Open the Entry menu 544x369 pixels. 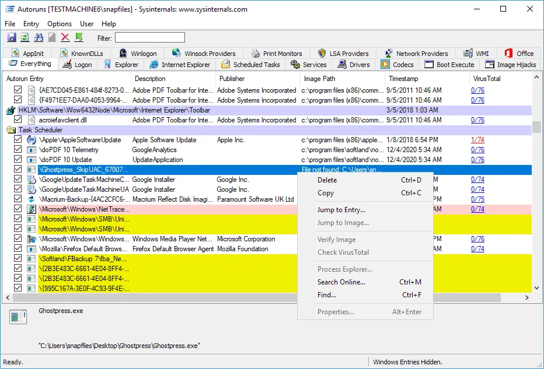31,24
